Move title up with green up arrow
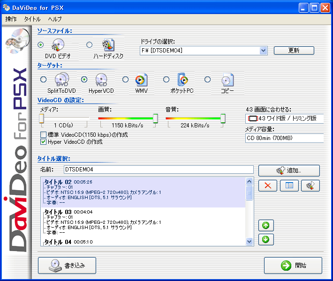333x281 pixels. click(x=266, y=225)
